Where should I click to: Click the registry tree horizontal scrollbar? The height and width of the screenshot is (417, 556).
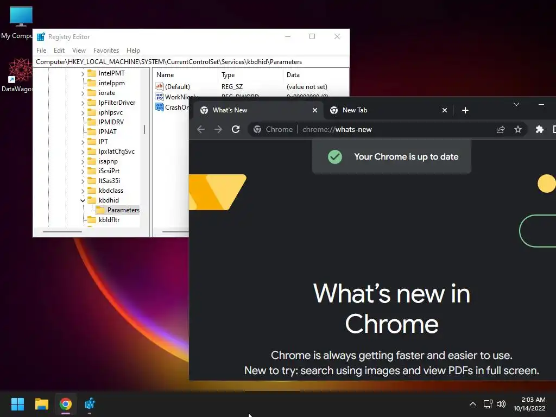(x=62, y=232)
